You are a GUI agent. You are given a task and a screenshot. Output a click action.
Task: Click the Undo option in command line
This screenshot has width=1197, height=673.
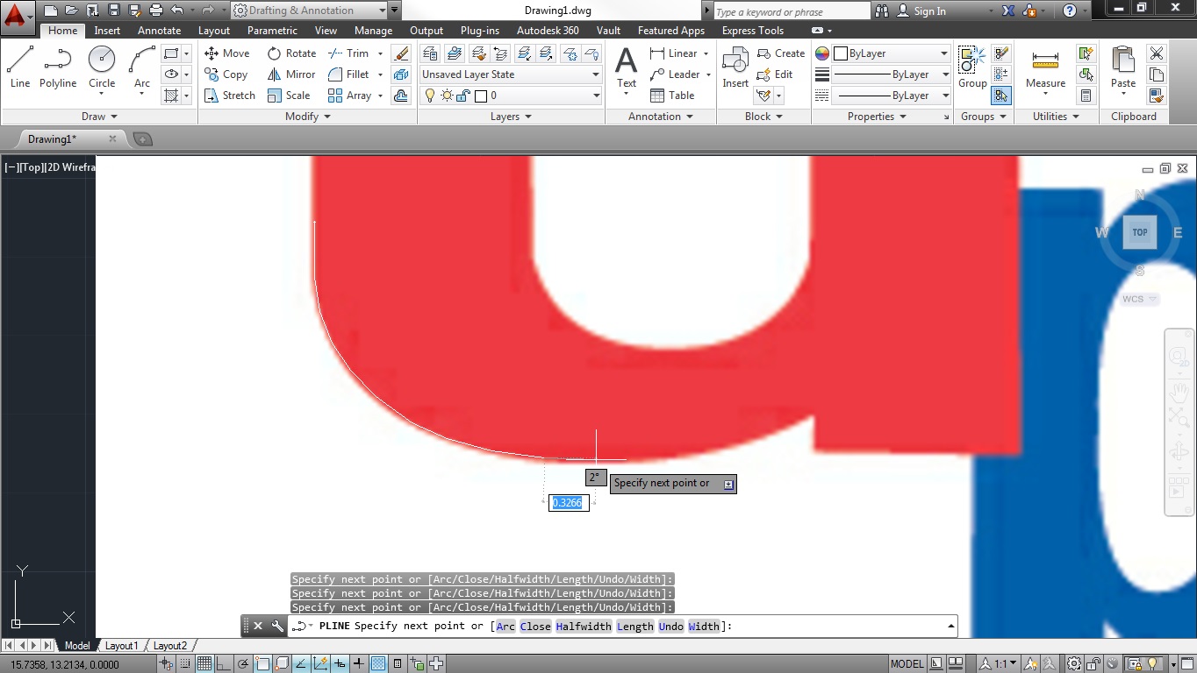pos(670,626)
